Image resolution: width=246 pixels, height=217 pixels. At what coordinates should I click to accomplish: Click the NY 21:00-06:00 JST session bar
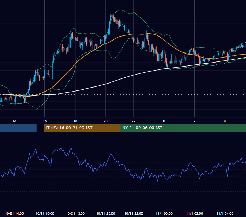[183, 128]
